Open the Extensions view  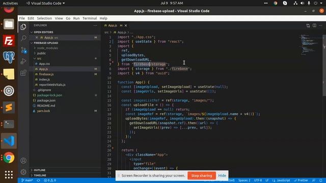click(x=23, y=73)
